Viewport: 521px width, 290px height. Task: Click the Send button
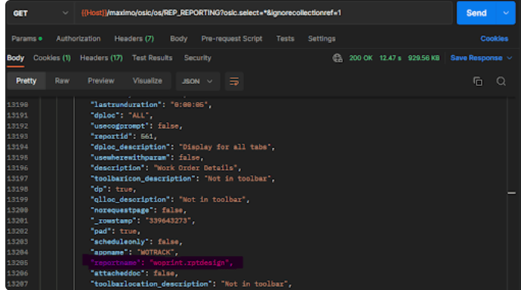(x=476, y=13)
